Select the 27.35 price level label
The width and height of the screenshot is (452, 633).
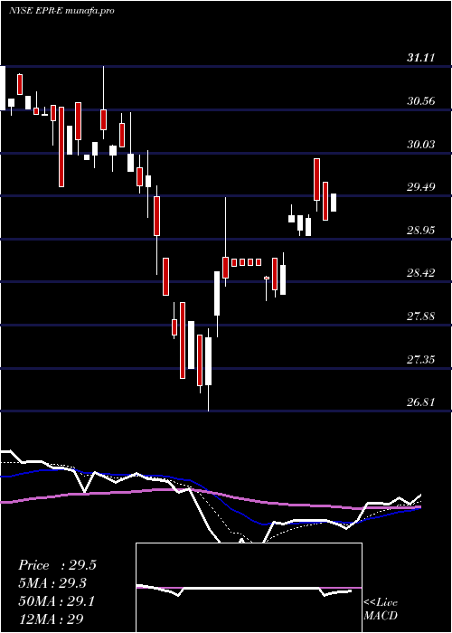coord(420,360)
